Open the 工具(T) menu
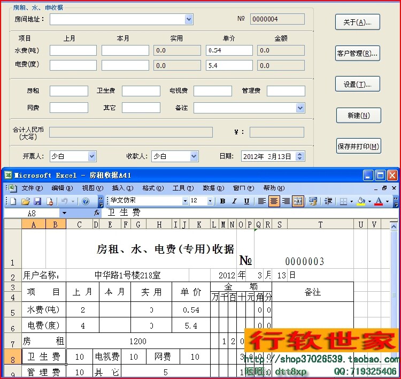 pos(183,188)
